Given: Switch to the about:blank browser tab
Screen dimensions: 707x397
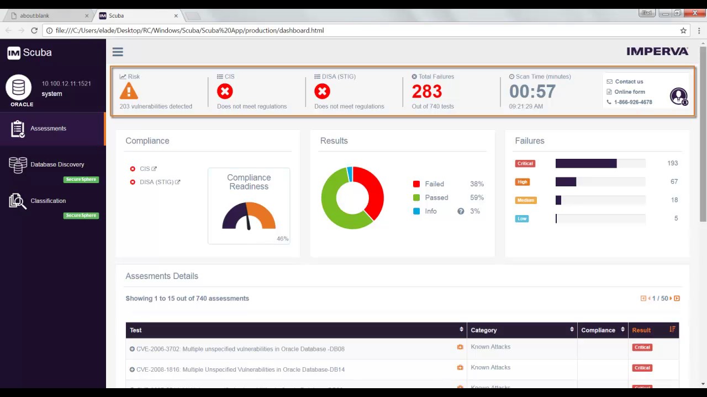Looking at the screenshot, I should pos(49,15).
